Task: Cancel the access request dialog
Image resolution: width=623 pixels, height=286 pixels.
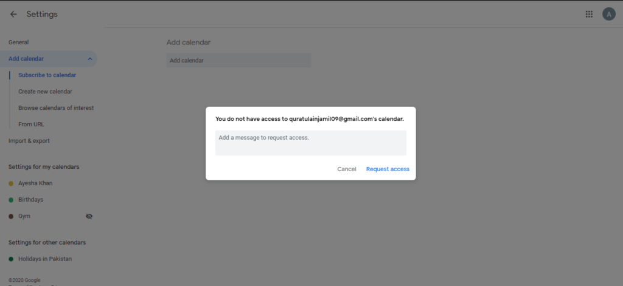Action: coord(347,169)
